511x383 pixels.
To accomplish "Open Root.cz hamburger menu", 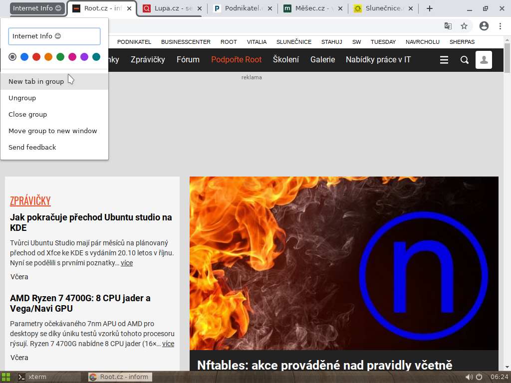I will click(x=444, y=59).
